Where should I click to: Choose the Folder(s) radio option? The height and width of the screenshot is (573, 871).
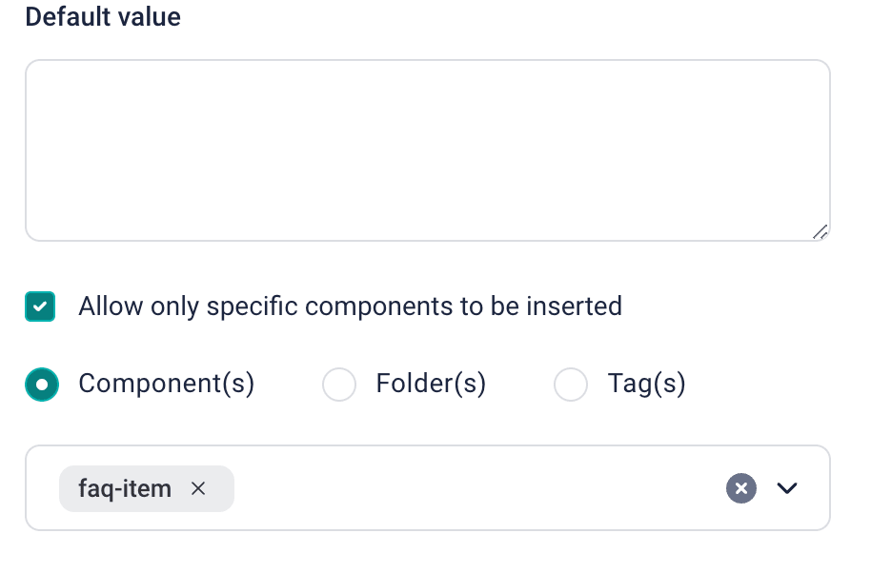(x=339, y=385)
